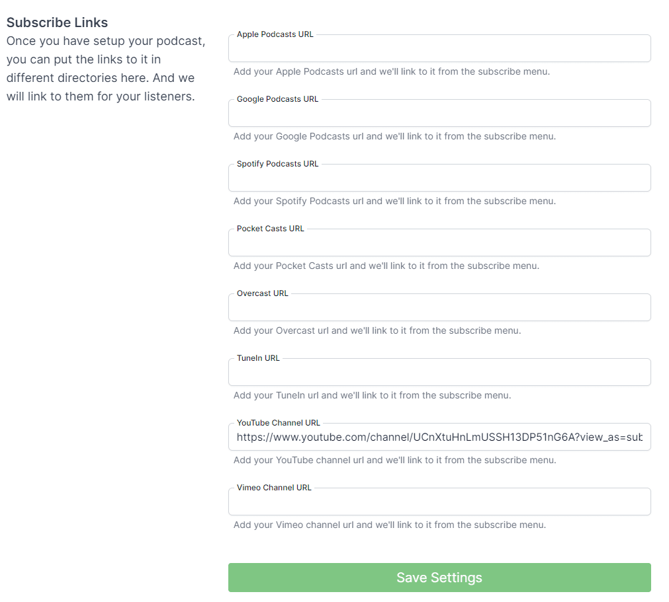669x602 pixels.
Task: Click the Google Podcasts helper text line
Action: coord(394,136)
